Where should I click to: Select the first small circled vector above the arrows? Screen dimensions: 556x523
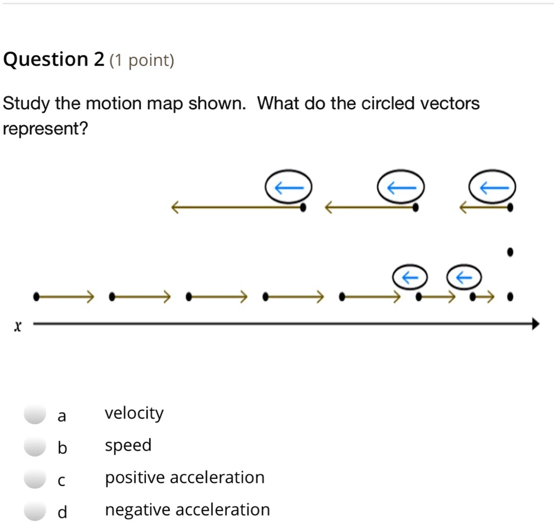(x=410, y=277)
